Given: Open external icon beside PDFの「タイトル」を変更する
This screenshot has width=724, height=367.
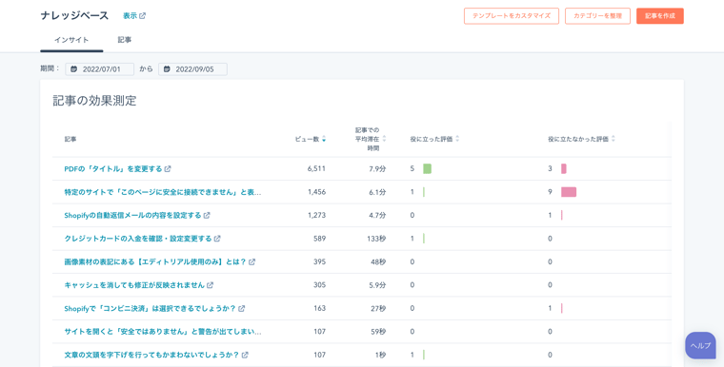Looking at the screenshot, I should pos(168,168).
